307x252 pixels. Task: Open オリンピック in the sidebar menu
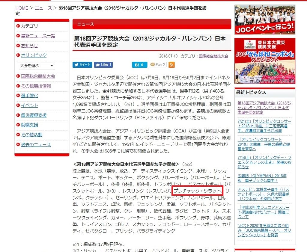click(x=34, y=55)
